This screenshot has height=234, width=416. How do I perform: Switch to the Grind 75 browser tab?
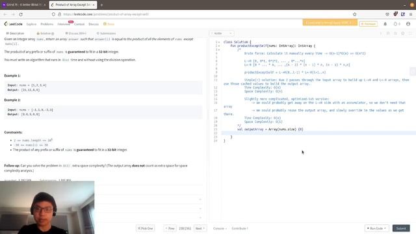pyautogui.click(x=24, y=5)
